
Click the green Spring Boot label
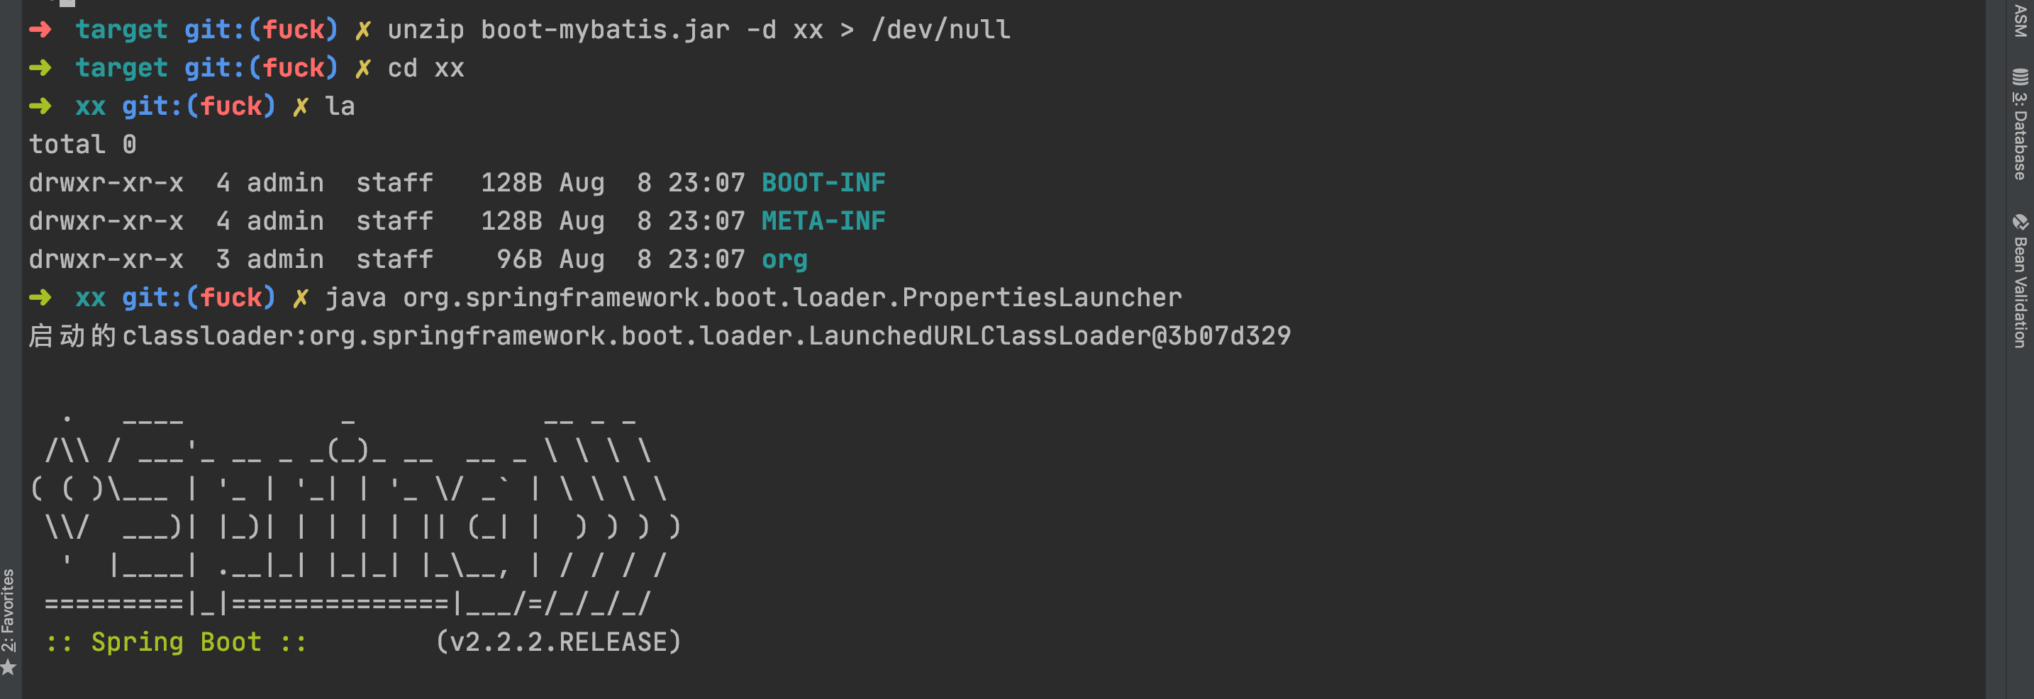coord(176,642)
